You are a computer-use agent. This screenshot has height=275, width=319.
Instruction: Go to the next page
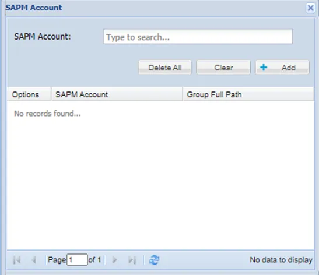115,260
